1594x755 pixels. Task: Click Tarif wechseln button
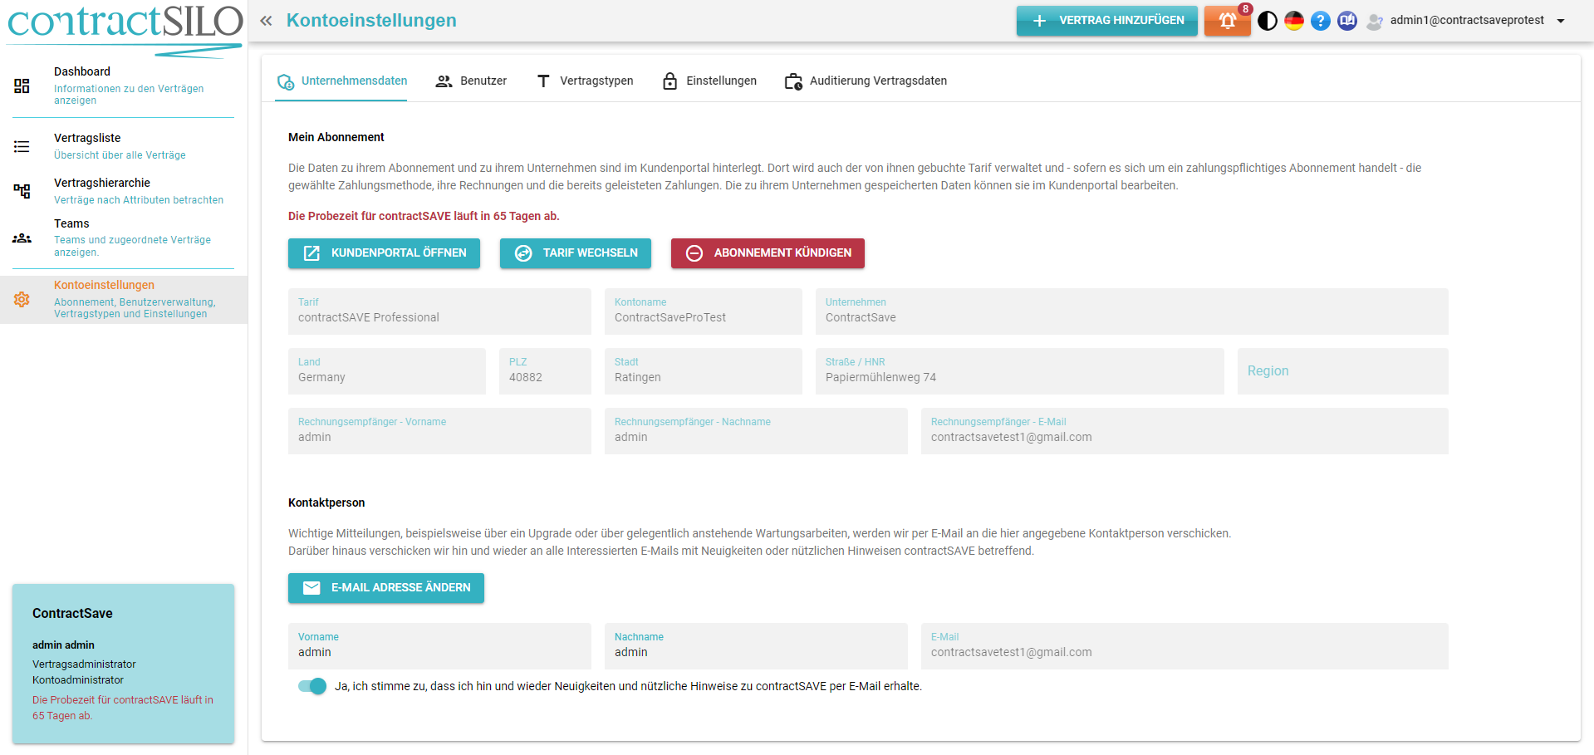pos(576,253)
